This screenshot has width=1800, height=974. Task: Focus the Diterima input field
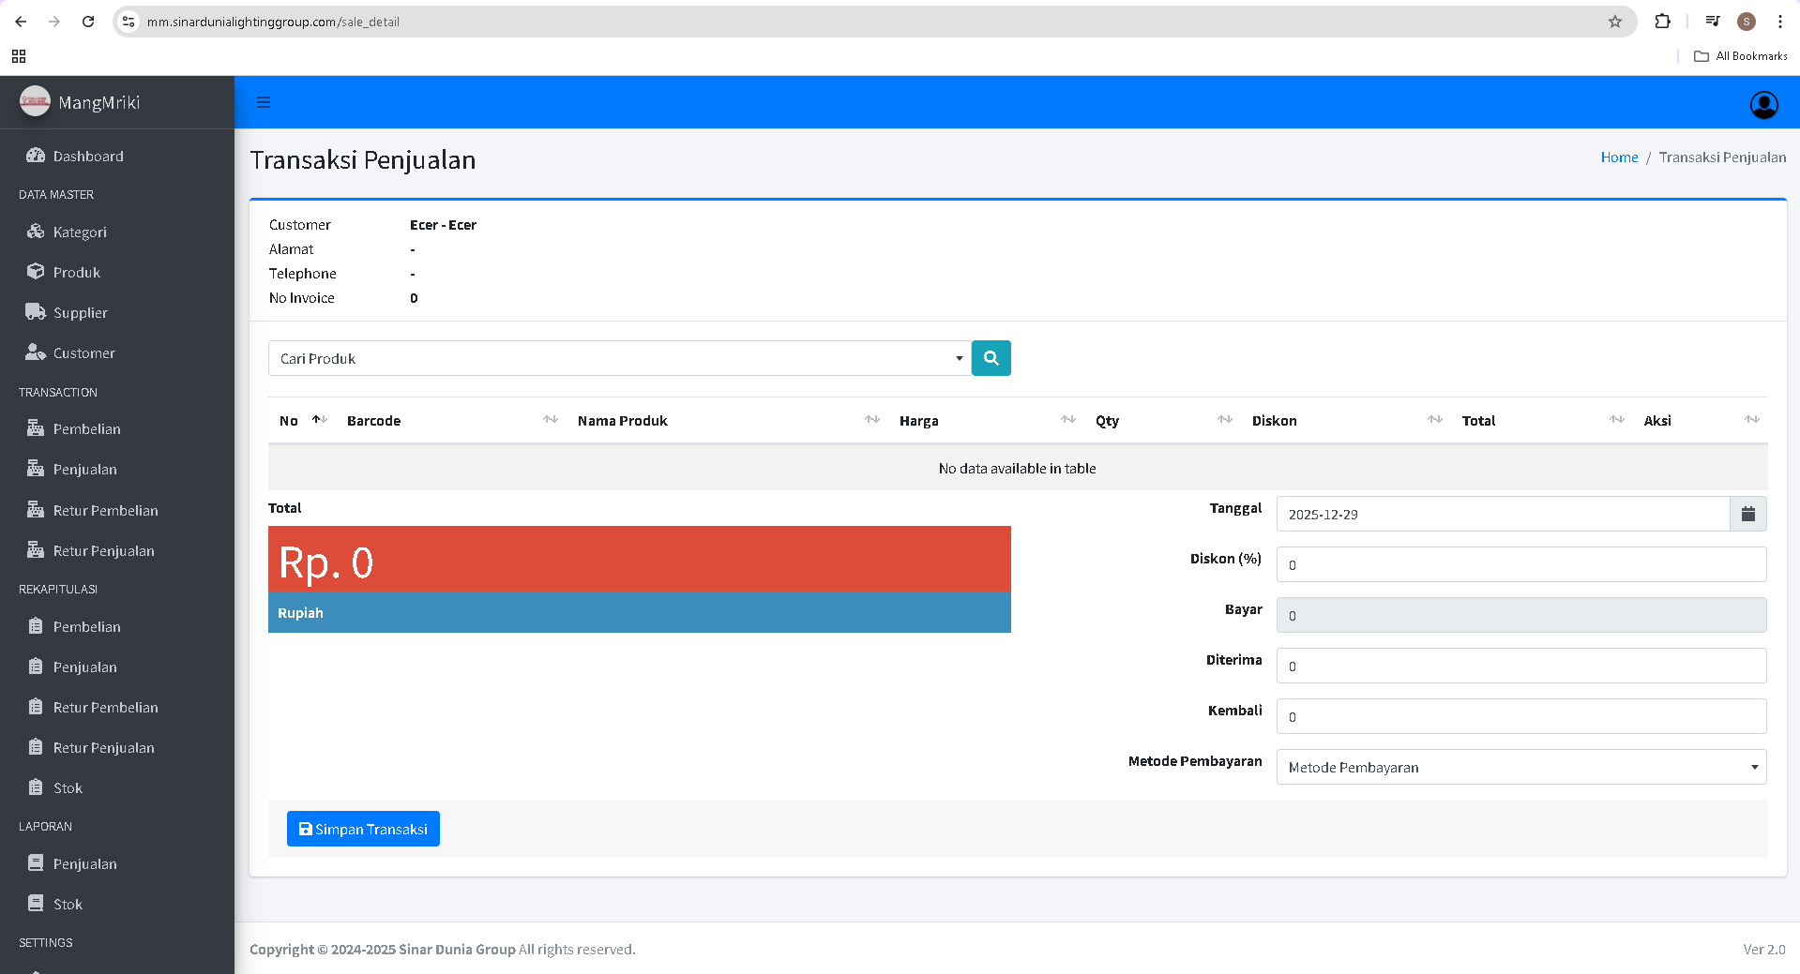click(1521, 666)
